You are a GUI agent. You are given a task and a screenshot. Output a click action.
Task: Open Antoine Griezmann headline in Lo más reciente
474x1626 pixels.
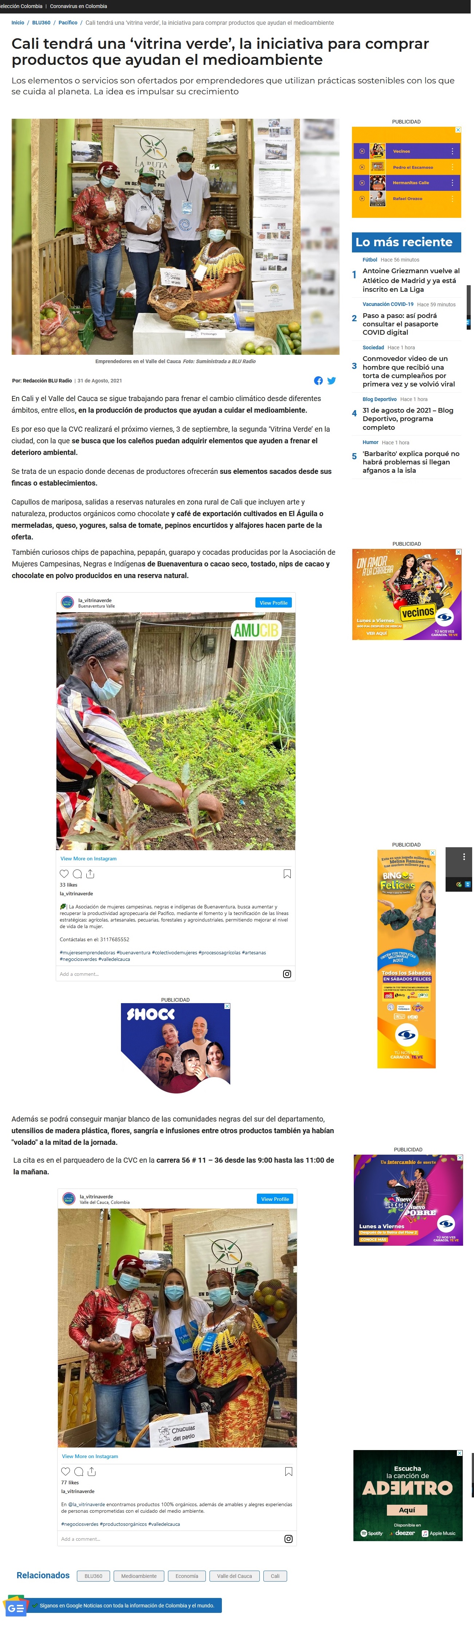click(411, 280)
